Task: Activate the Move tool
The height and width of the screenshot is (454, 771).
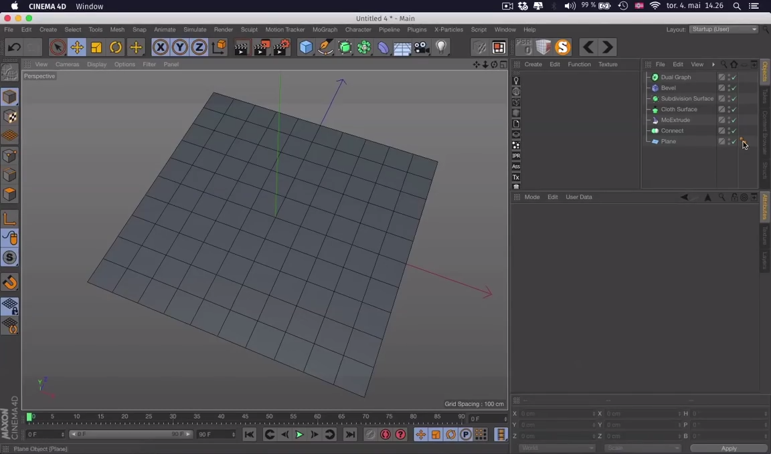Action: point(77,47)
